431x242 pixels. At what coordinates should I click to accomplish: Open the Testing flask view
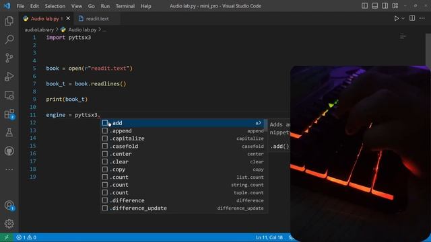pyautogui.click(x=9, y=132)
